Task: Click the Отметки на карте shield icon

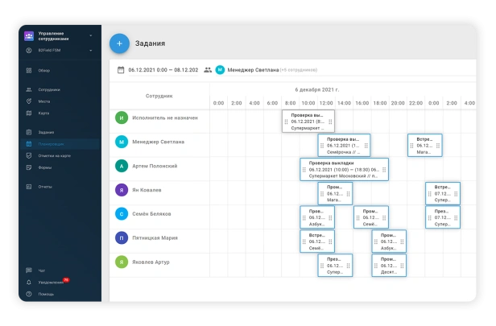Action: point(29,155)
